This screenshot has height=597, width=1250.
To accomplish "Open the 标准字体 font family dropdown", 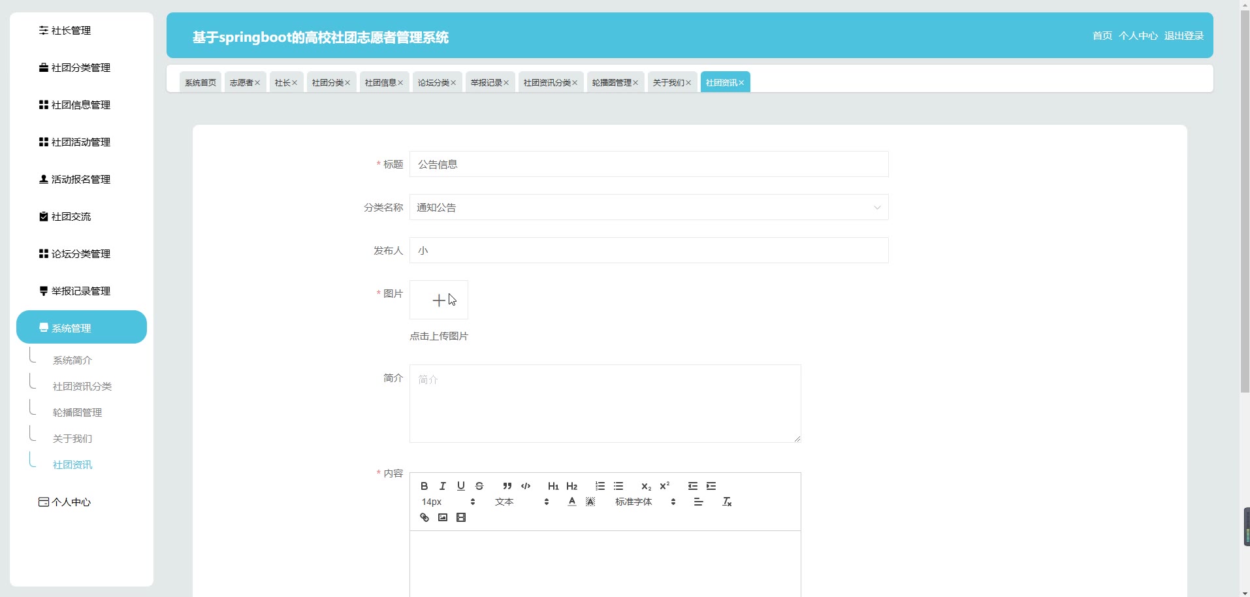I will 645,502.
